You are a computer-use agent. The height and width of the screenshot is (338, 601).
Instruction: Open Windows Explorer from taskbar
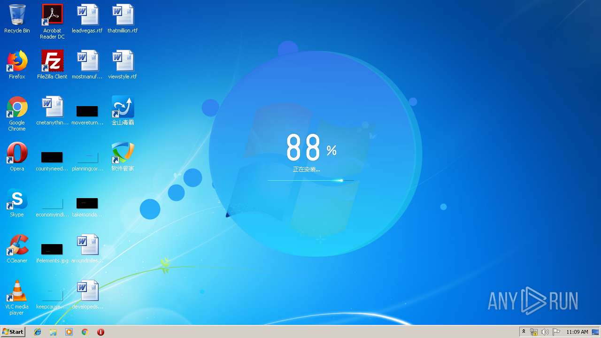coord(53,332)
